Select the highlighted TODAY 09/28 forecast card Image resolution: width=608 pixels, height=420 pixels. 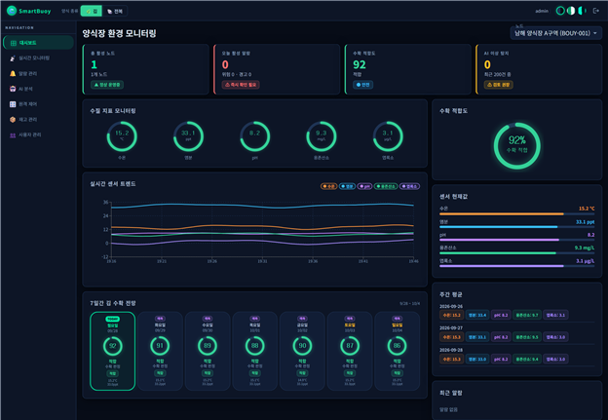(x=112, y=351)
